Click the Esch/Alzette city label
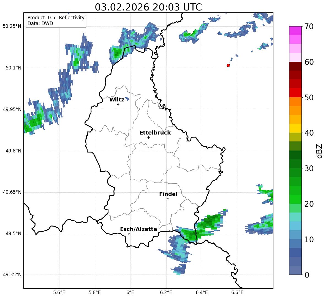The image size is (326, 298). (138, 229)
